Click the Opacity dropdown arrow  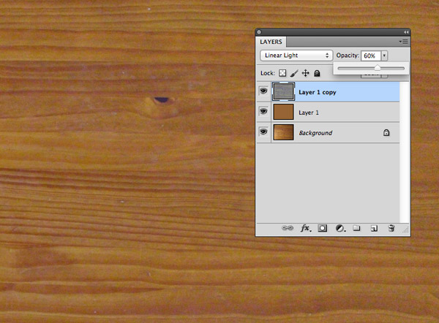pos(384,56)
